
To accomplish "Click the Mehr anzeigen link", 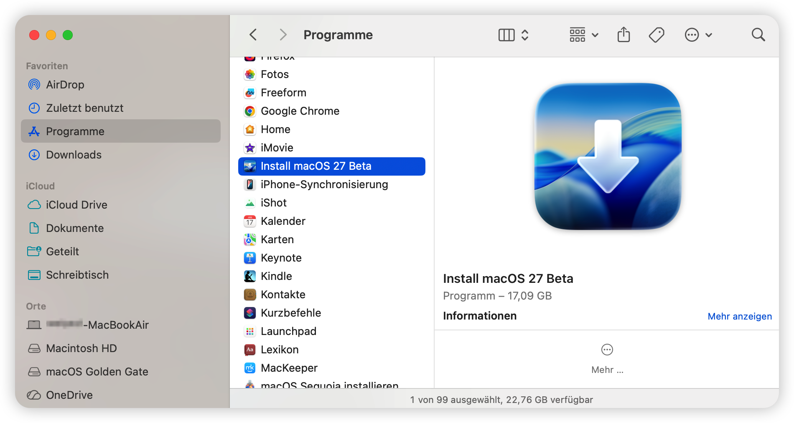I will pyautogui.click(x=739, y=316).
